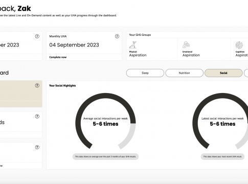Click the Complete now link
The width and height of the screenshot is (248, 184).
click(x=58, y=57)
